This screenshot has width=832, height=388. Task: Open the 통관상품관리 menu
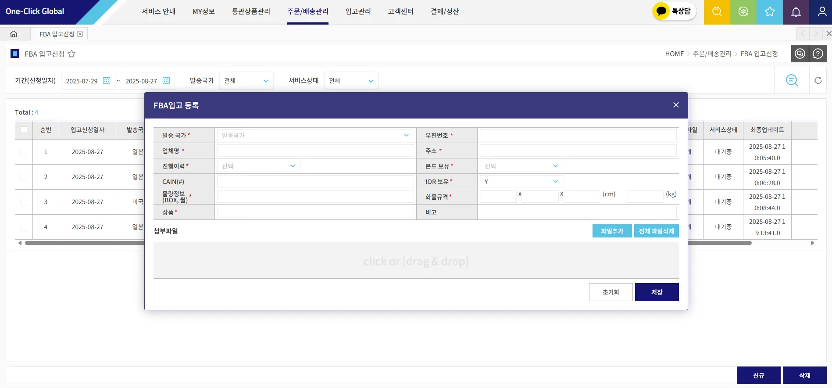click(x=251, y=11)
